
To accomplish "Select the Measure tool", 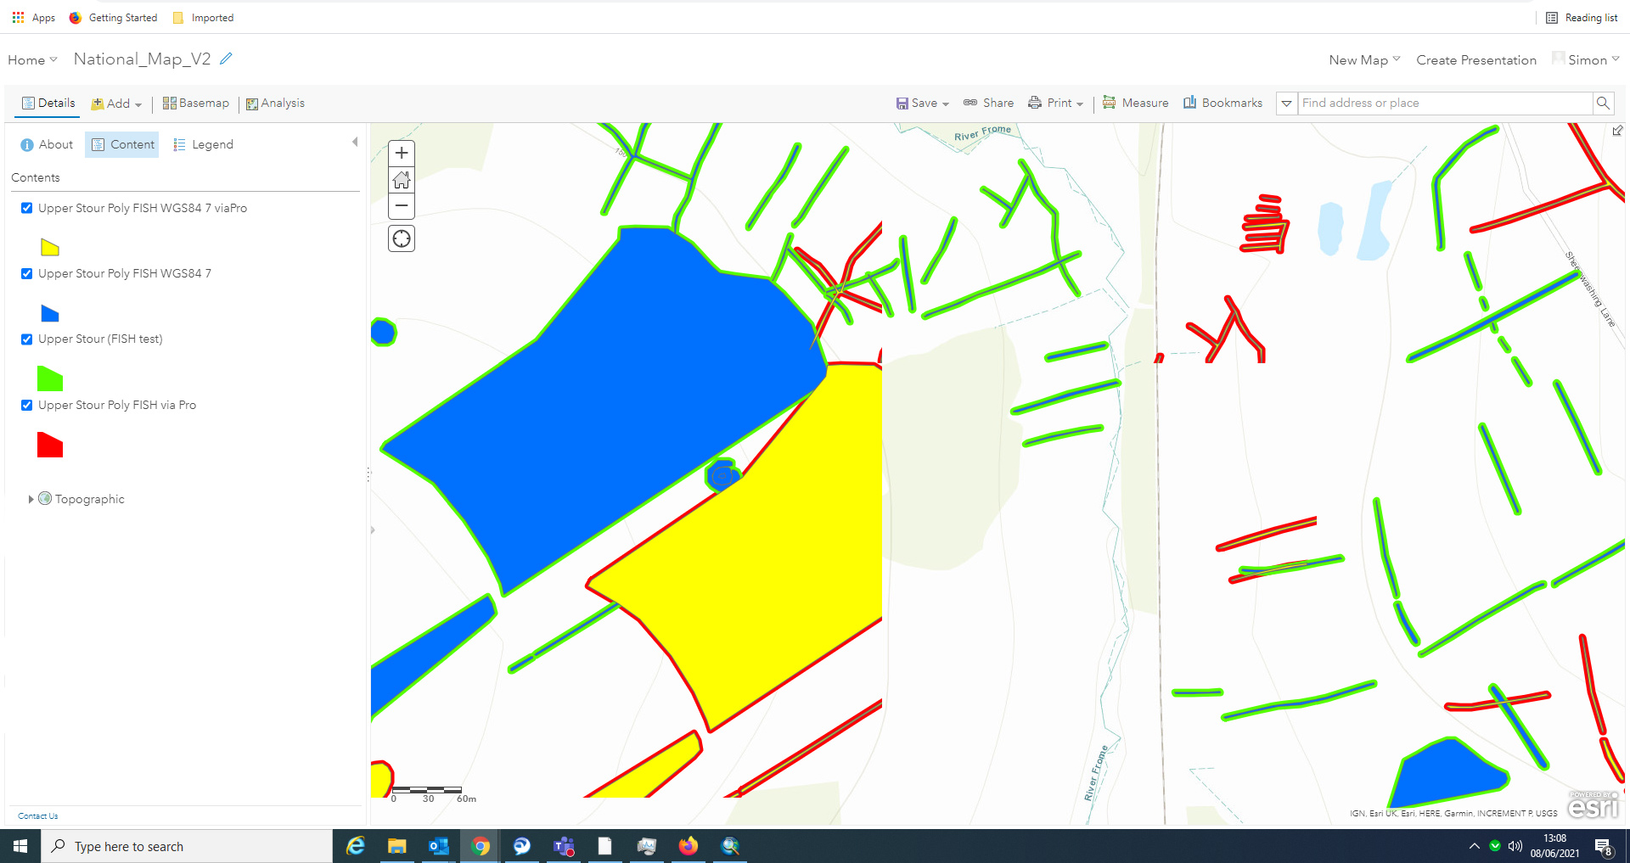I will (1136, 103).
